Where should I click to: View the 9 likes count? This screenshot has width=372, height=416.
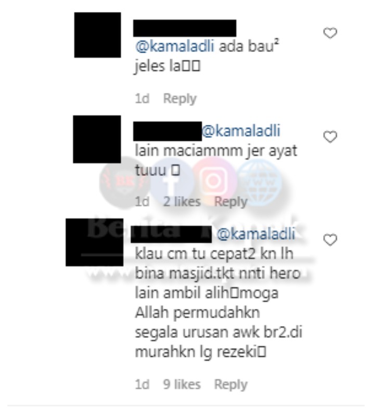pos(182,384)
